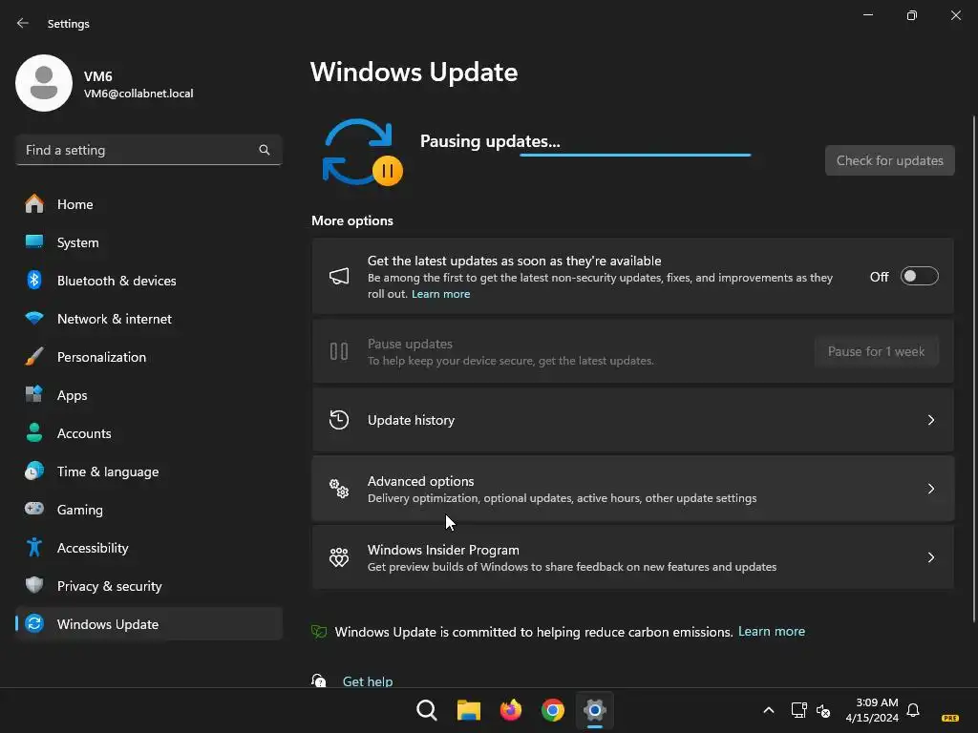978x733 pixels.
Task: Click the System monitor icon
Action: point(34,241)
